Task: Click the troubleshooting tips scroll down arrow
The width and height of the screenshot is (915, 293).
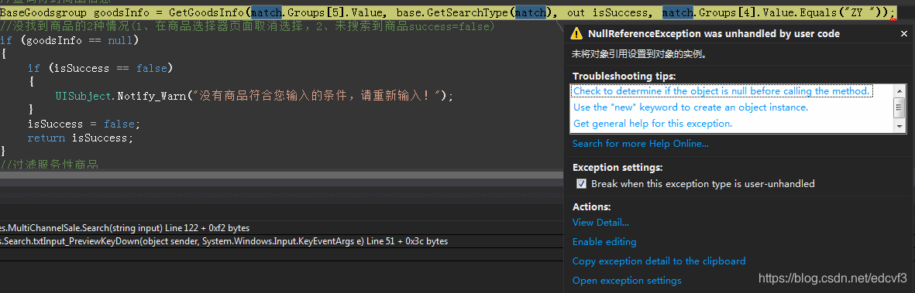Action: click(900, 127)
